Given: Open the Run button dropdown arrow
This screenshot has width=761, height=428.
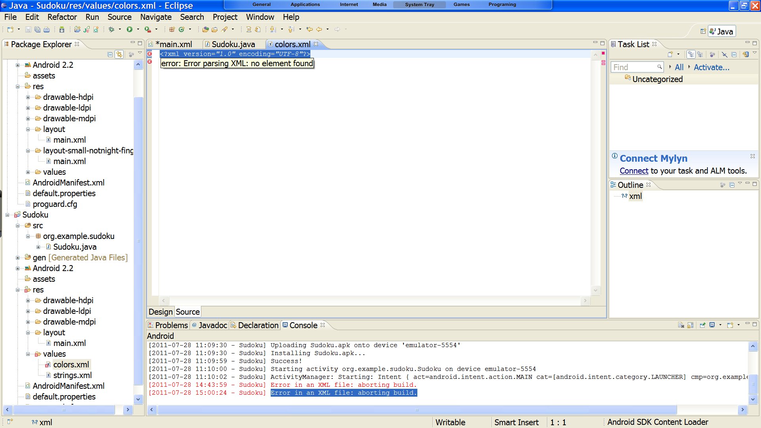Looking at the screenshot, I should click(x=138, y=29).
